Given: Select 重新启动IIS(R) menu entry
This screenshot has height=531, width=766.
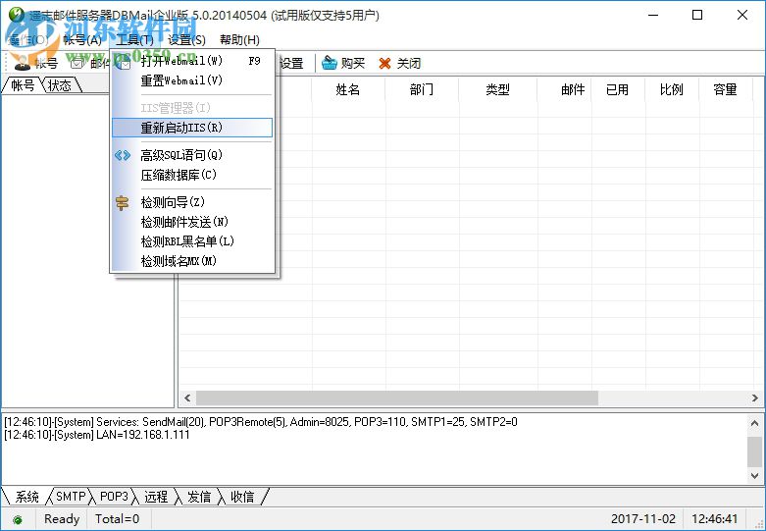Looking at the screenshot, I should 192,128.
